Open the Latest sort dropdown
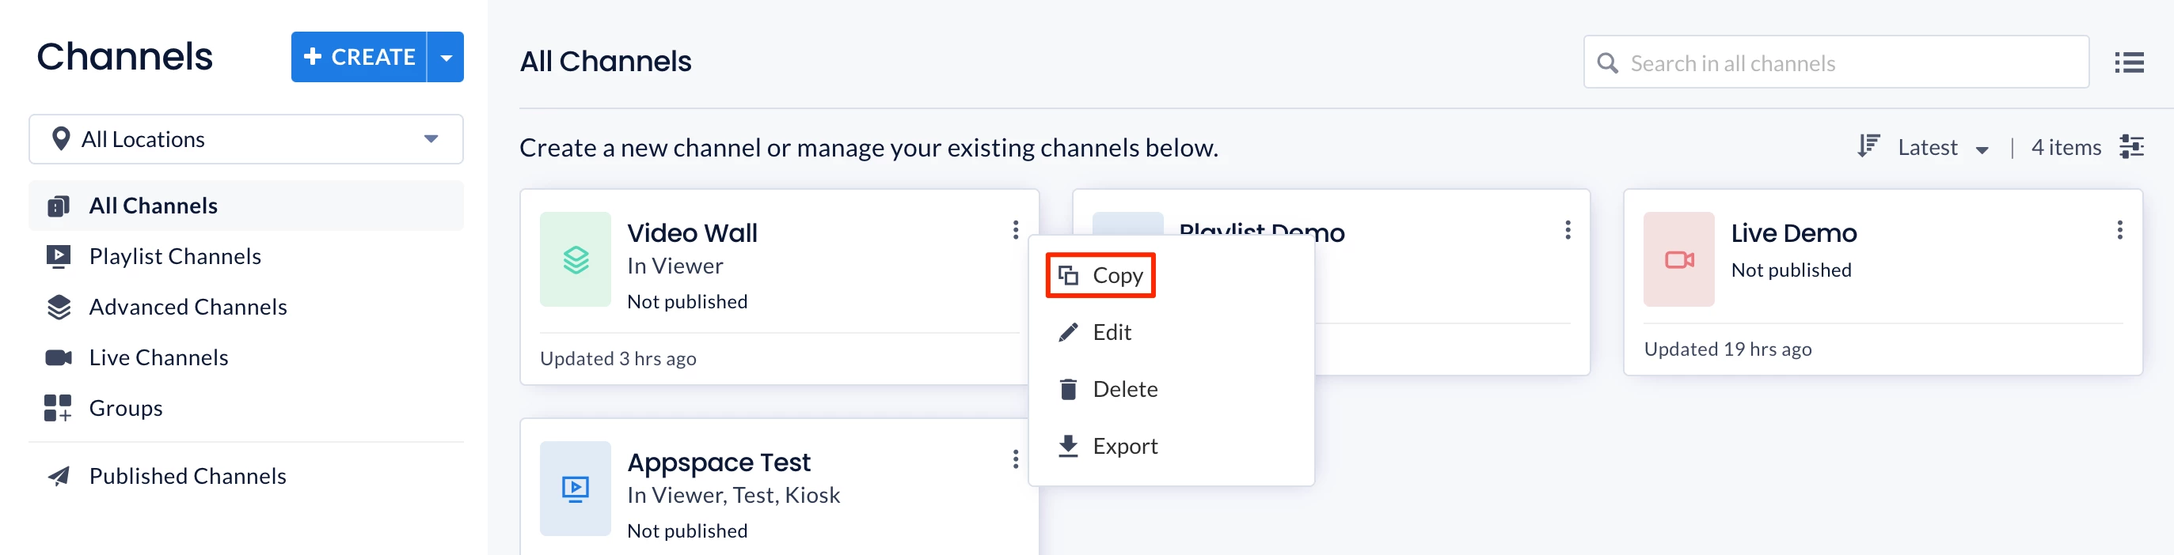2174x555 pixels. click(x=1942, y=147)
